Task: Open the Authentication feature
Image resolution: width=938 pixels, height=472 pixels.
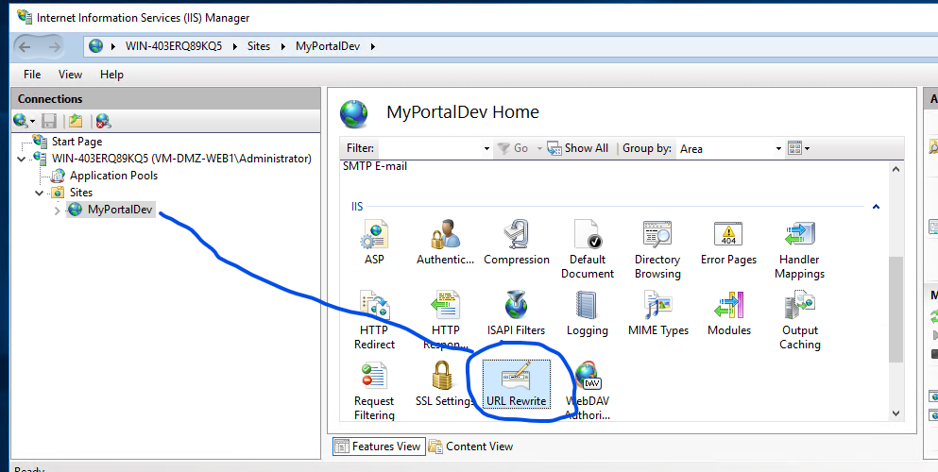Action: pos(446,242)
